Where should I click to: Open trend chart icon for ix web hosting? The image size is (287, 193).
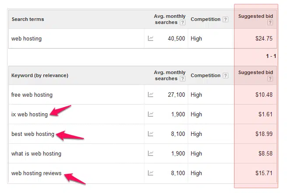[x=150, y=114]
